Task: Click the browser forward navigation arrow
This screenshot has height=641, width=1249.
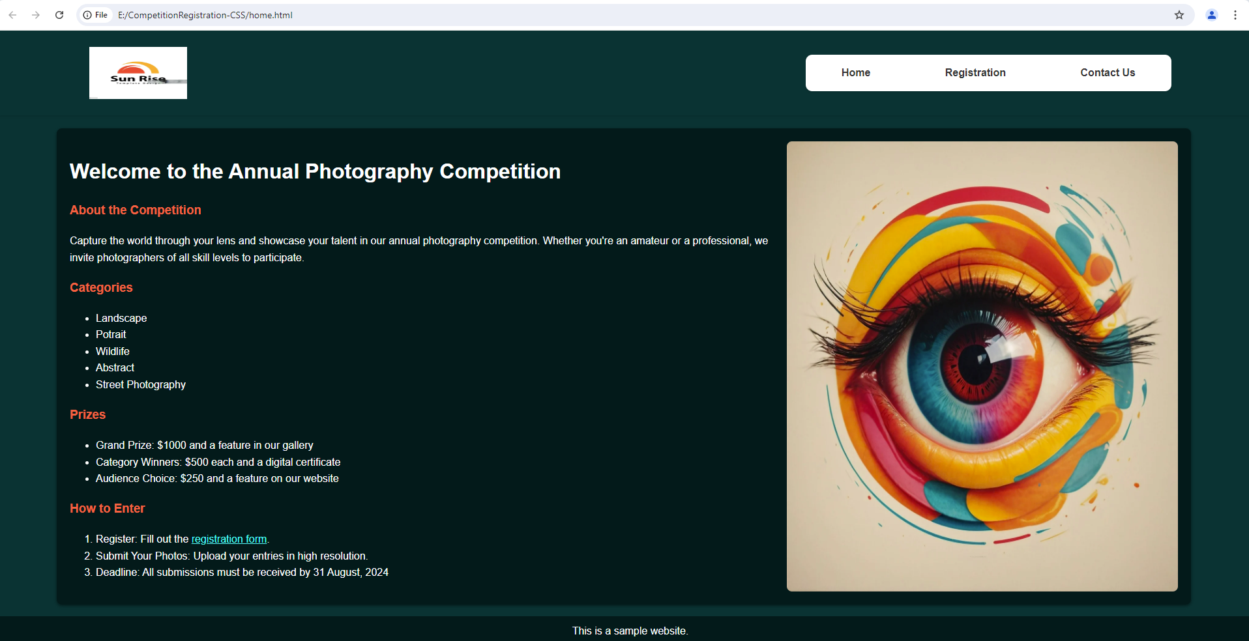Action: [36, 14]
